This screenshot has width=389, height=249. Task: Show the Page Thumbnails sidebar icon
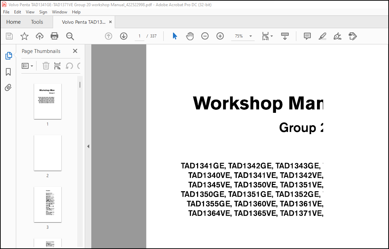click(8, 56)
